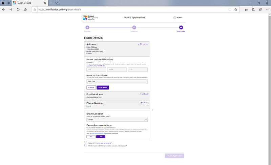The image size is (271, 165).
Task: Uncheck the information accurate and complete checkbox
Action: 85,146
